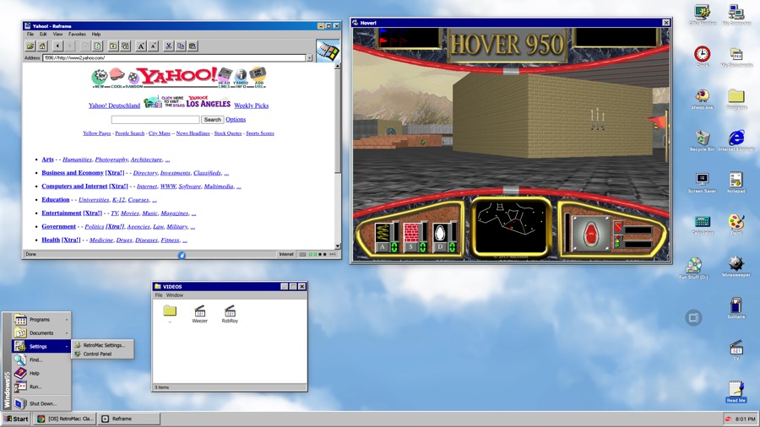Viewport: 760px width, 427px height.
Task: Click the Yahoo search input field
Action: (155, 120)
